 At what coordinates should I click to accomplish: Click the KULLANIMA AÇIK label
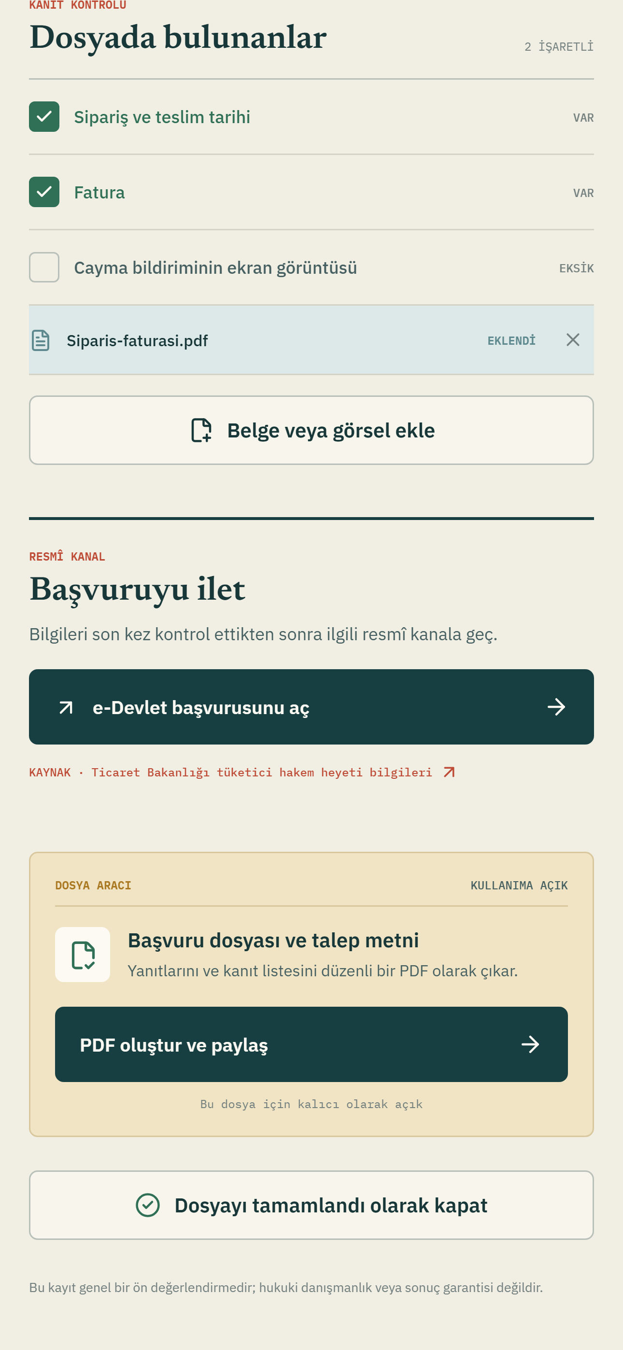[x=519, y=885]
